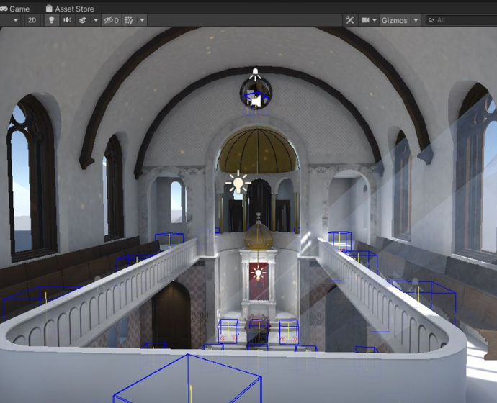Open the component editor tools panel

click(350, 20)
